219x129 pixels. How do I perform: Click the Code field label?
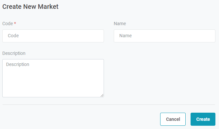pos(8,24)
